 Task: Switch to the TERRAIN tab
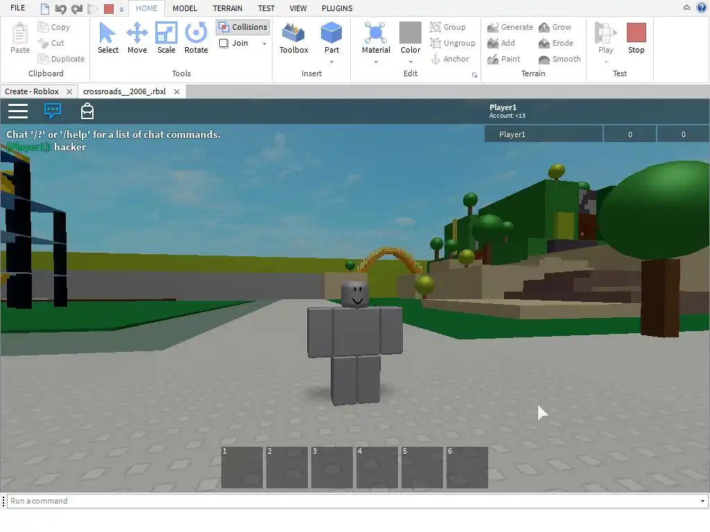point(227,8)
